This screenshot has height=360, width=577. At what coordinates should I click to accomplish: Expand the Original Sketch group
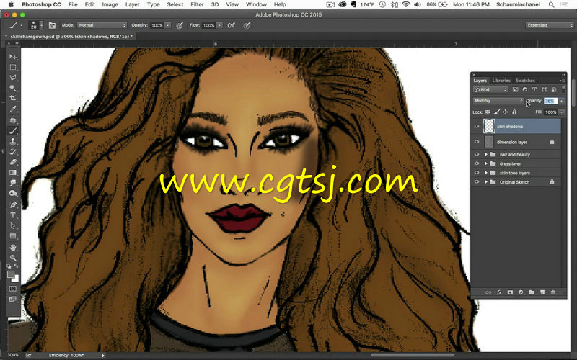[486, 182]
